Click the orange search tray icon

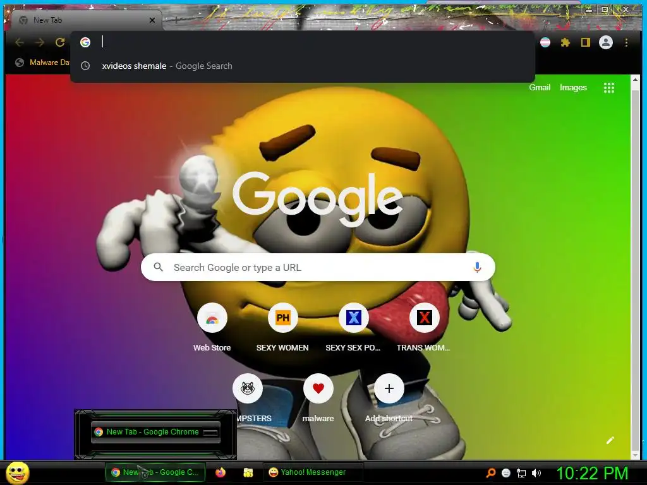[x=491, y=472]
